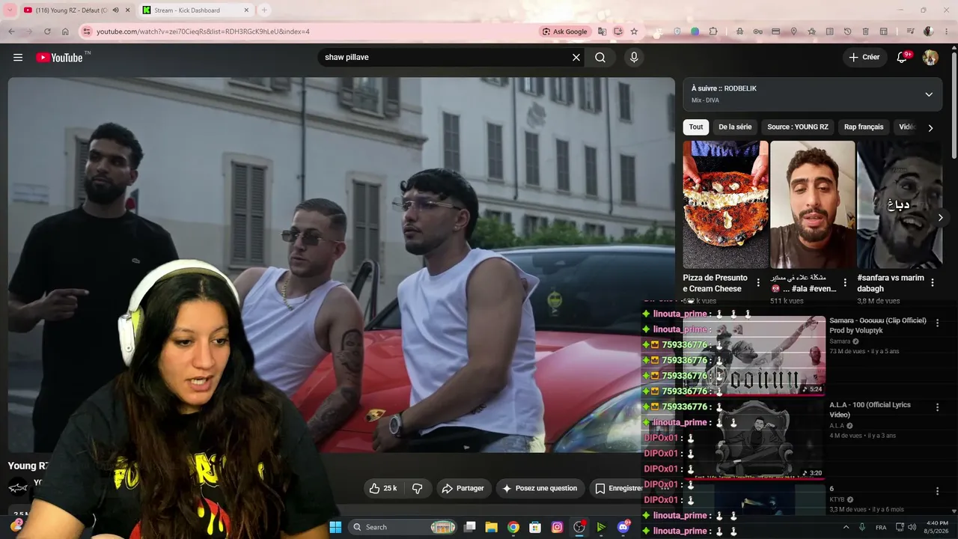958x539 pixels.
Task: Open the browser home page
Action: pos(65,31)
